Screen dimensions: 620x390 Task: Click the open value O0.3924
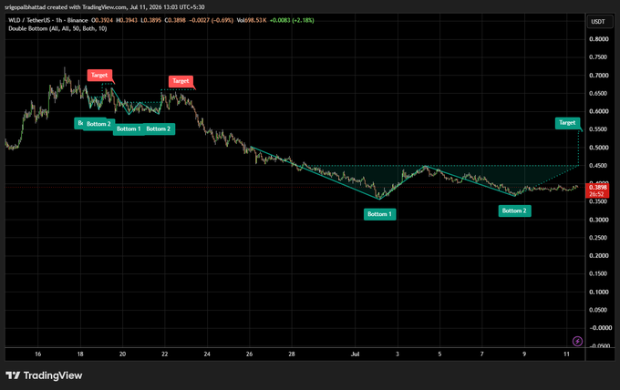tap(102, 20)
